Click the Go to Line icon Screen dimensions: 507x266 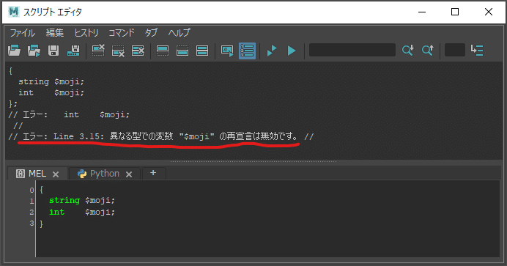(477, 51)
